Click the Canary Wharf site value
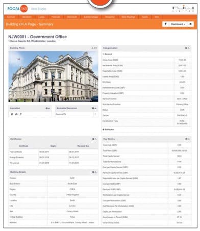This screenshot has height=231, width=200. click(x=72, y=212)
